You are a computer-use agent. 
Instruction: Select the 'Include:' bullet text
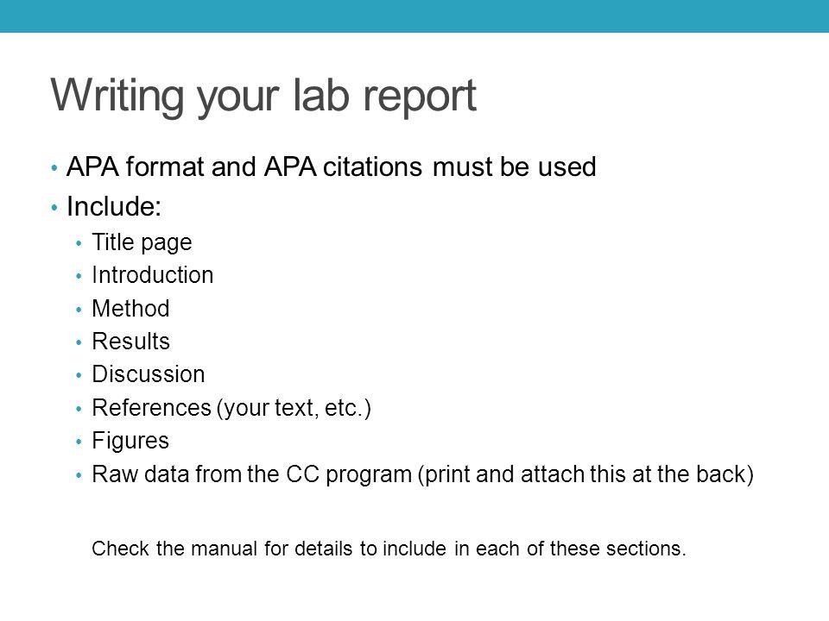pyautogui.click(x=114, y=206)
